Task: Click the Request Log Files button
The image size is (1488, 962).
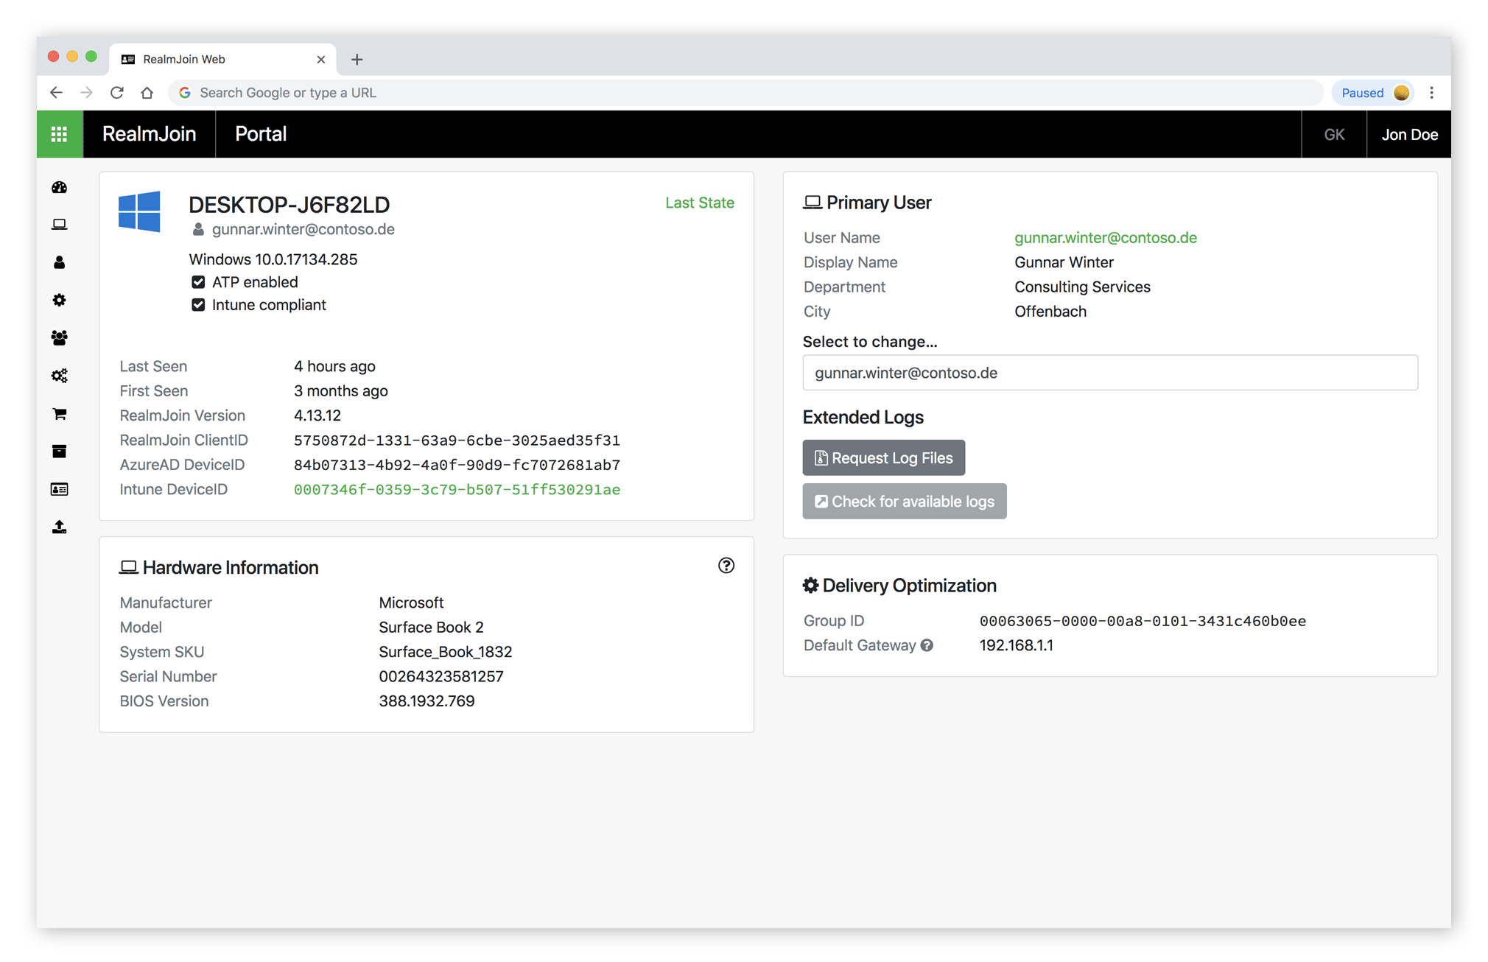Action: 884,458
